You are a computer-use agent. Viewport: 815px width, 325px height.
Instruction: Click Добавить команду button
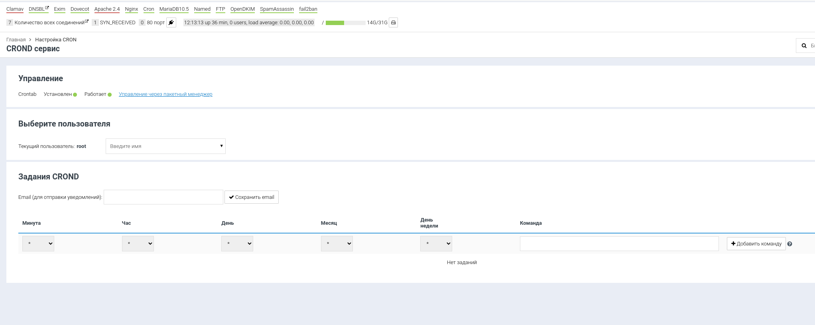756,244
